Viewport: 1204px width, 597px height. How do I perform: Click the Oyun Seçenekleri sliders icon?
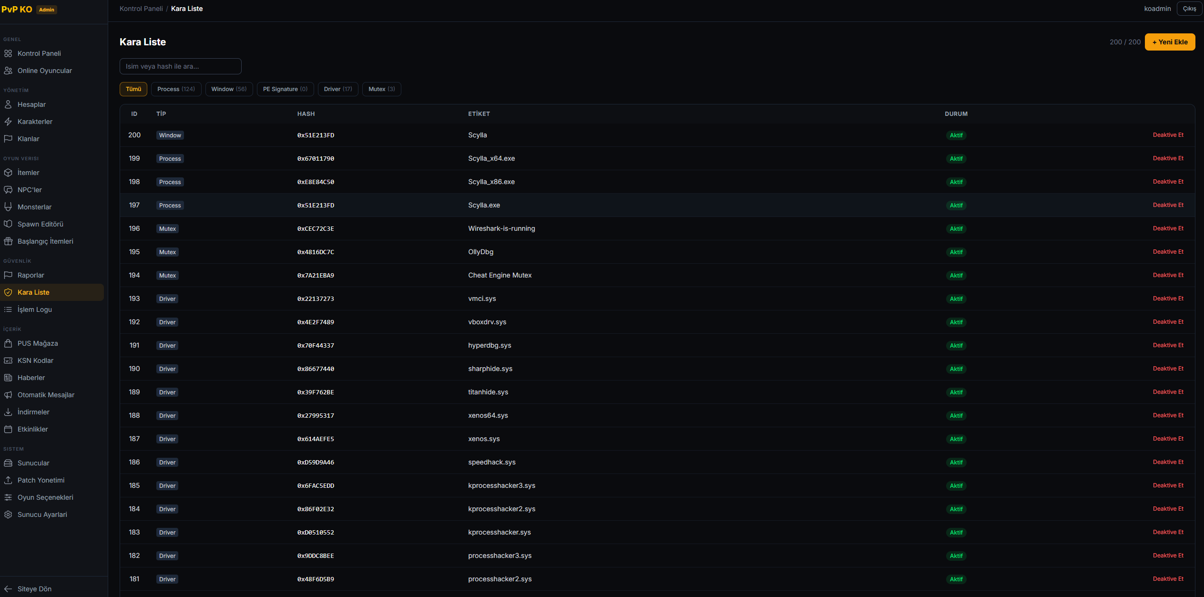pos(8,497)
